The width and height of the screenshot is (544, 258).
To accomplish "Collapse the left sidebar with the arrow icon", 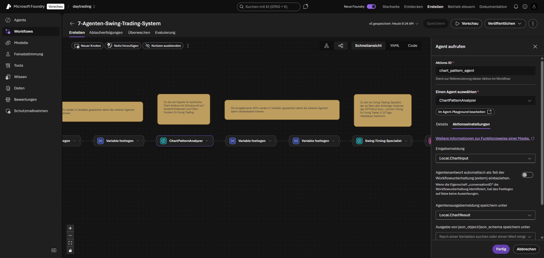I will click(x=54, y=250).
